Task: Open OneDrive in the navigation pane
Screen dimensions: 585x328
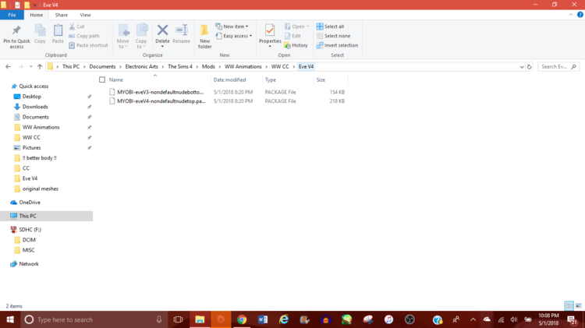Action: click(30, 203)
